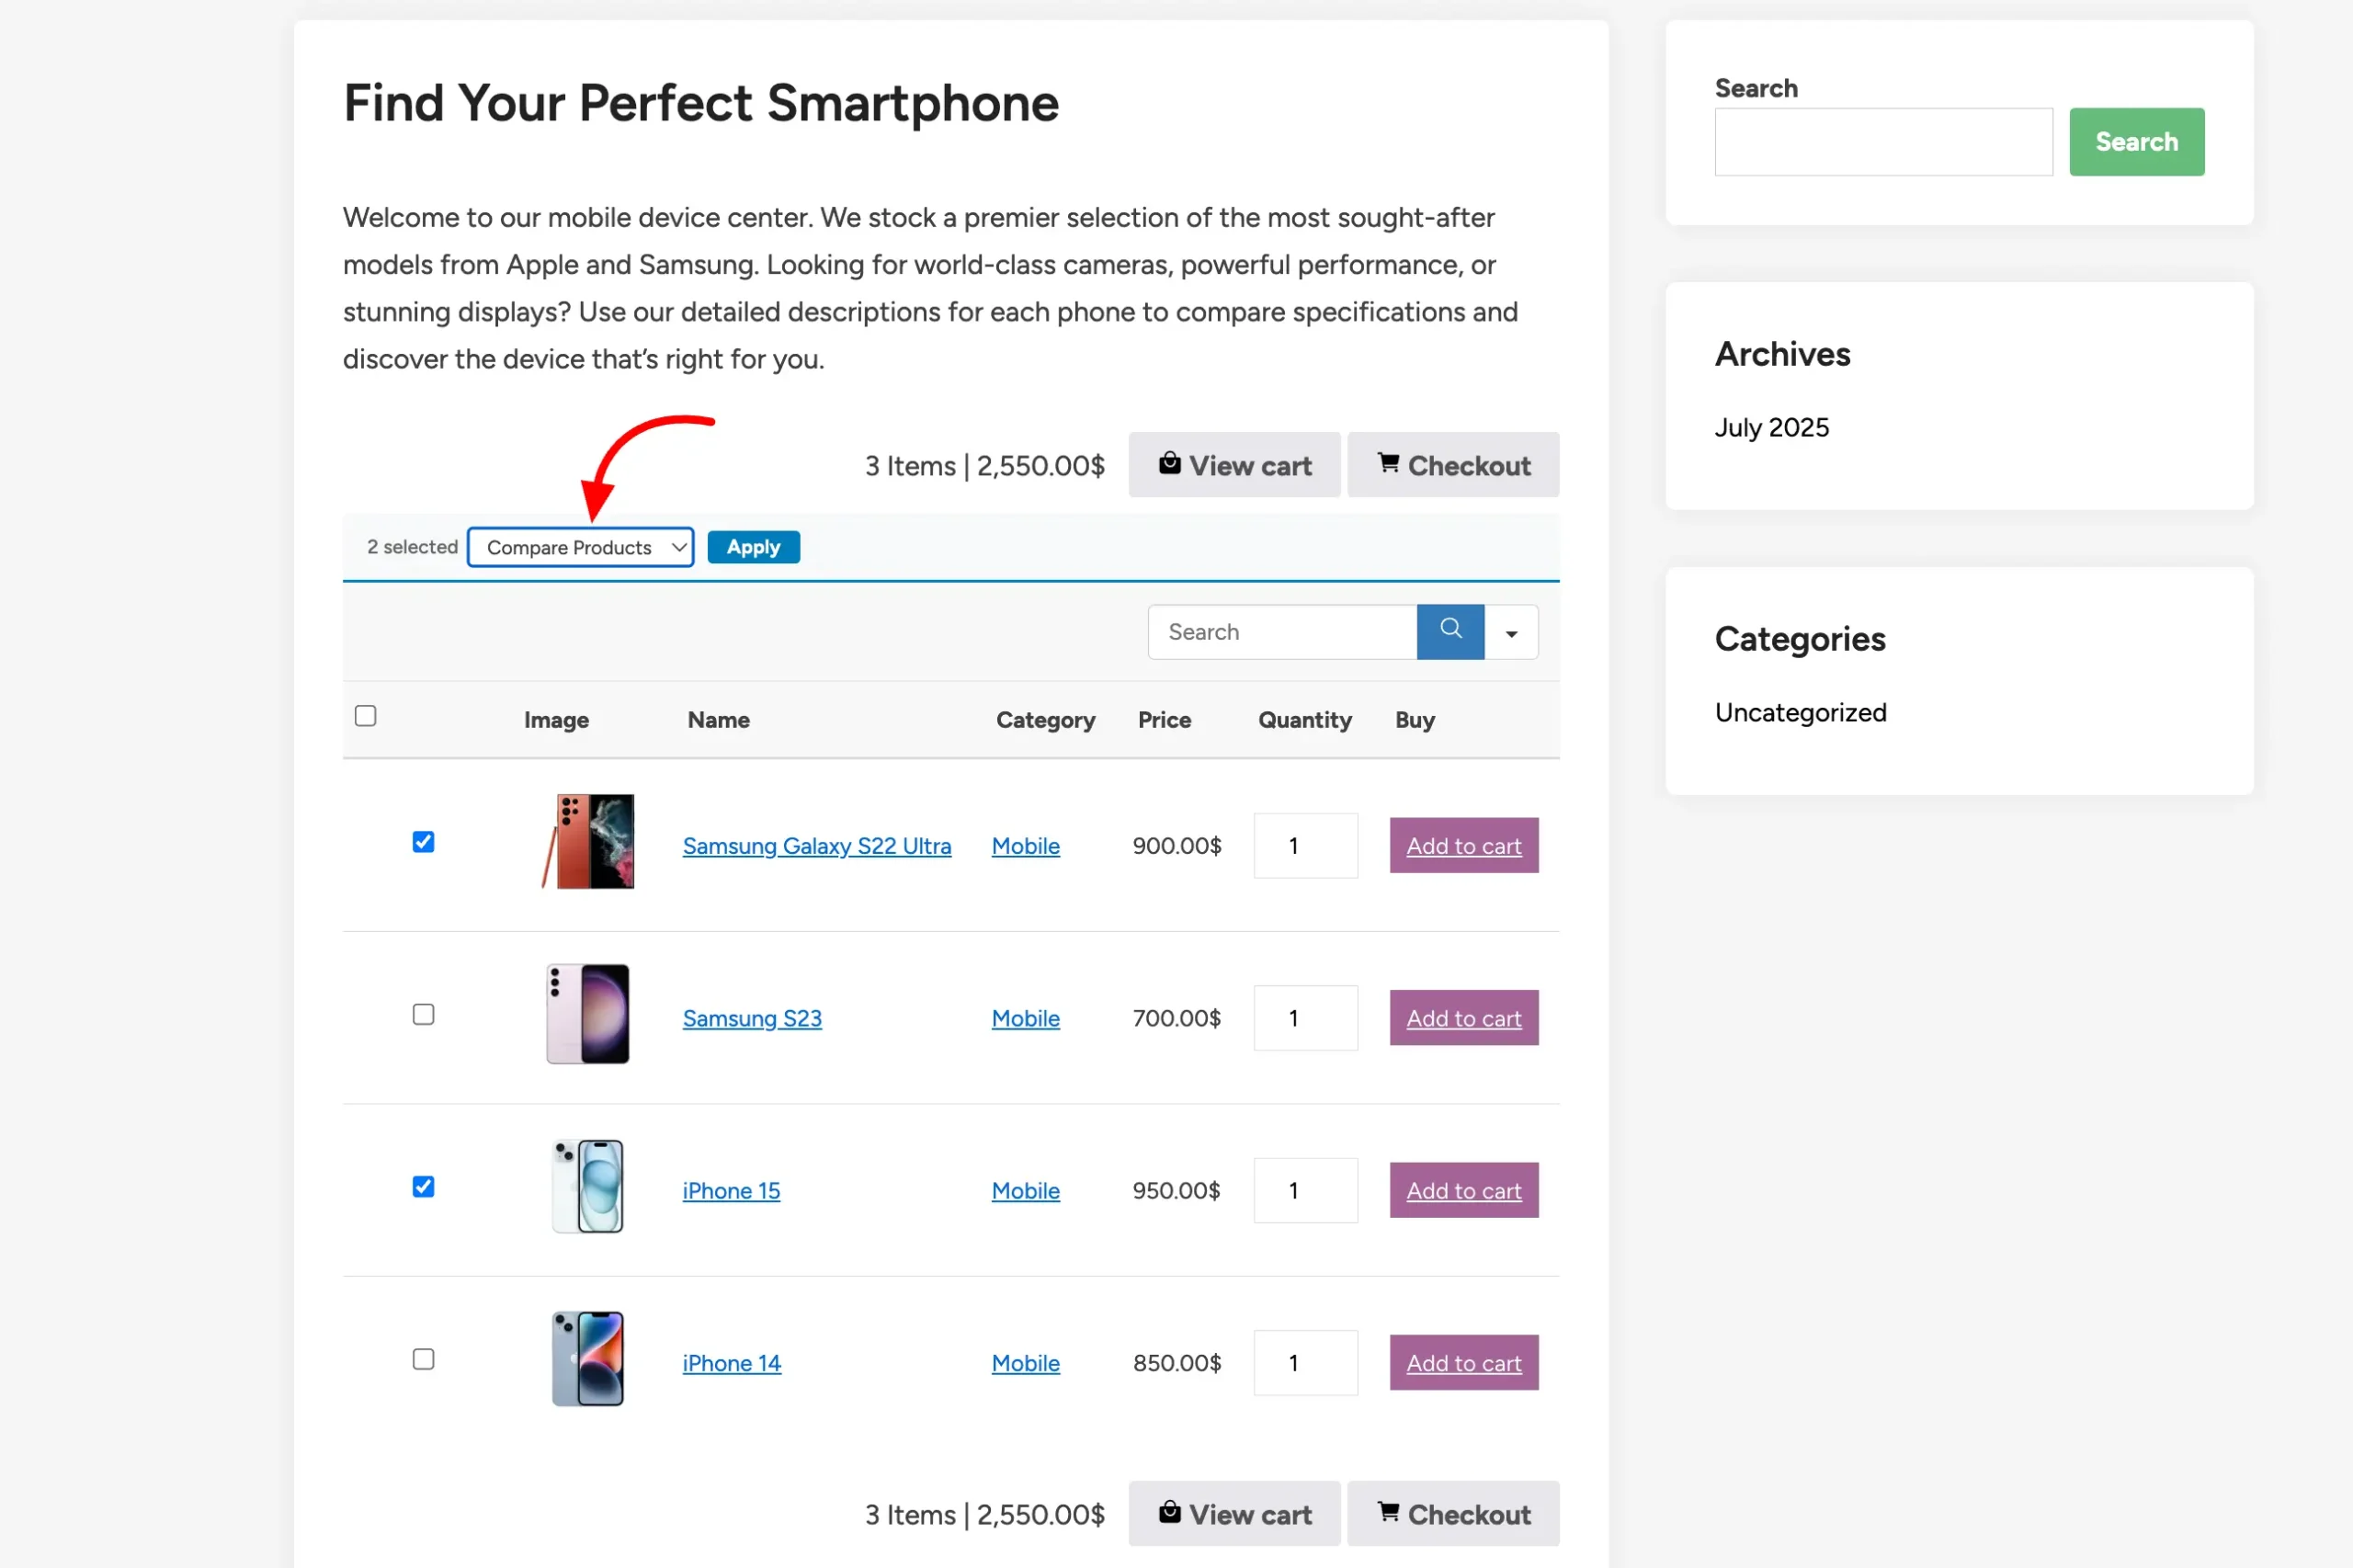This screenshot has width=2353, height=1568.
Task: Open the Mobile category link for iPhone 14
Action: click(x=1026, y=1363)
